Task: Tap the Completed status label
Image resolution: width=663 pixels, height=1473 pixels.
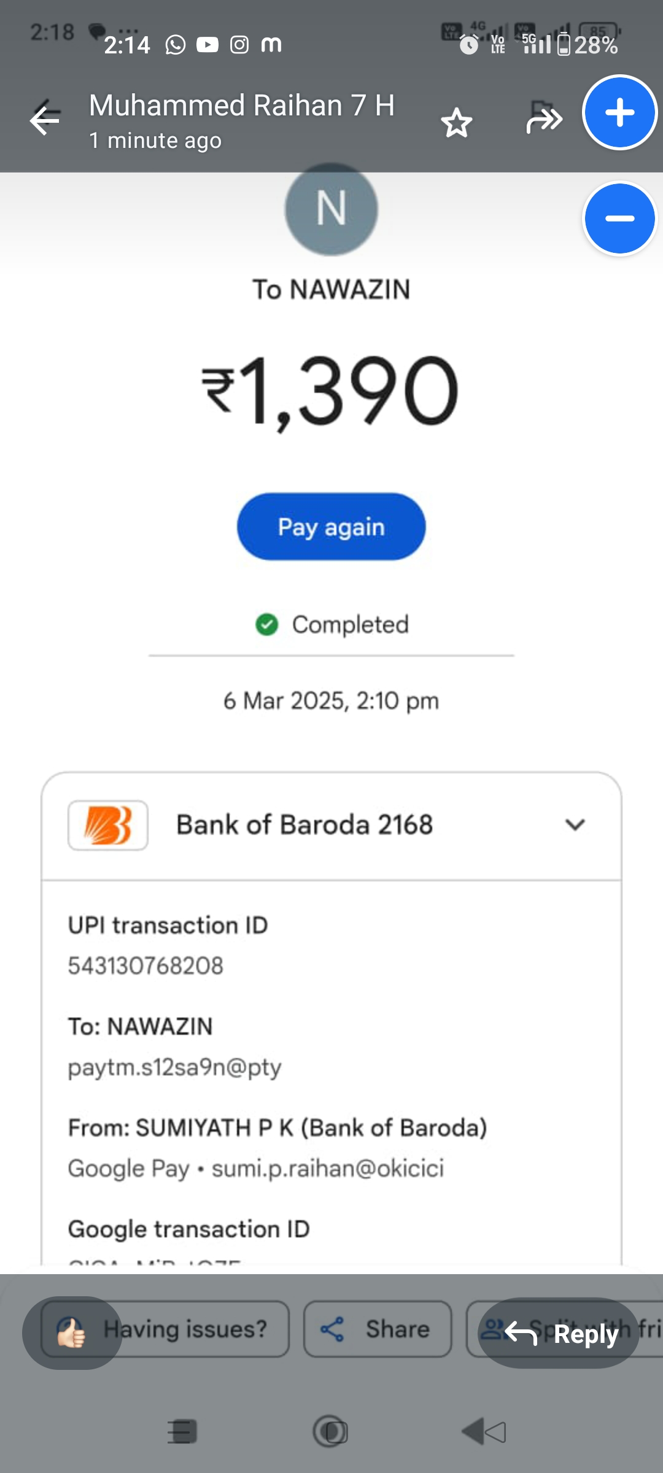Action: coord(349,625)
